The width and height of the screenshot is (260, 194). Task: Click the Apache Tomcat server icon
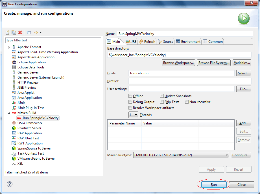[x=14, y=47]
